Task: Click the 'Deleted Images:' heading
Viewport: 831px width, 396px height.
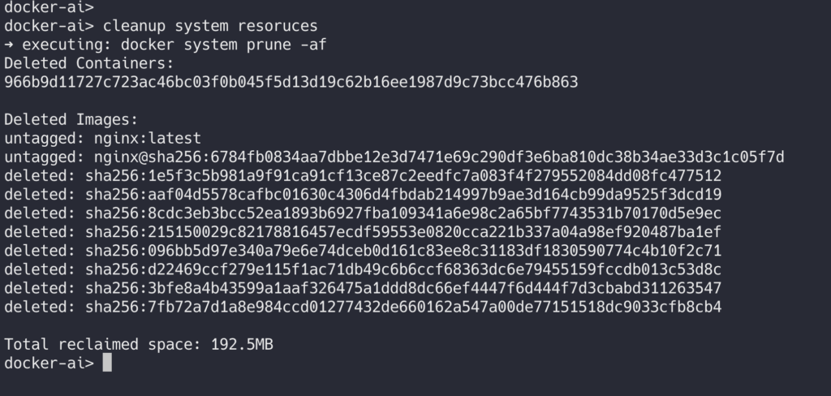Action: [71, 120]
